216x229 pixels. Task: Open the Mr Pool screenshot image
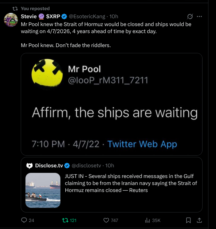click(x=112, y=104)
